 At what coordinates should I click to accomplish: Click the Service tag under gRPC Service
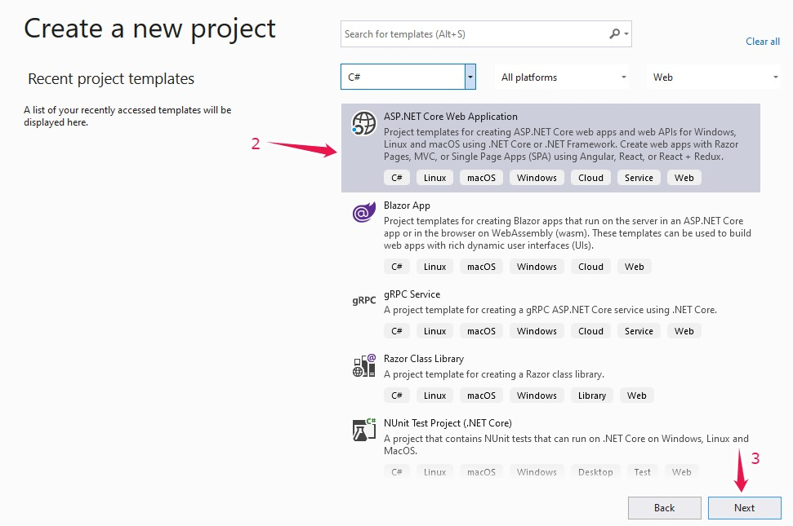[639, 331]
